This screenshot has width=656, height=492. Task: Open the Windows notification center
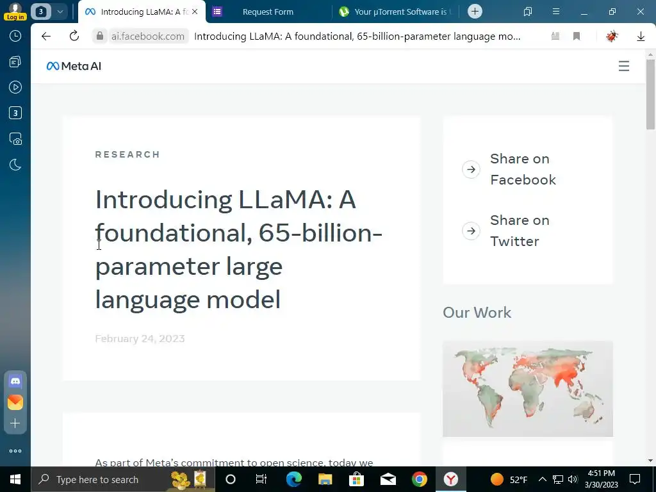(635, 479)
